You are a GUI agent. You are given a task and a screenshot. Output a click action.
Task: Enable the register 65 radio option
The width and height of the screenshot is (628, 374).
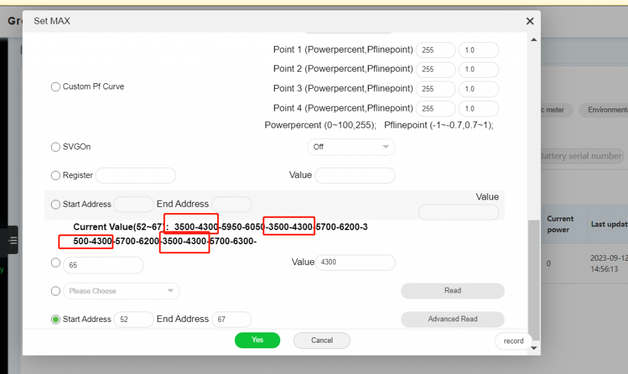coord(55,263)
